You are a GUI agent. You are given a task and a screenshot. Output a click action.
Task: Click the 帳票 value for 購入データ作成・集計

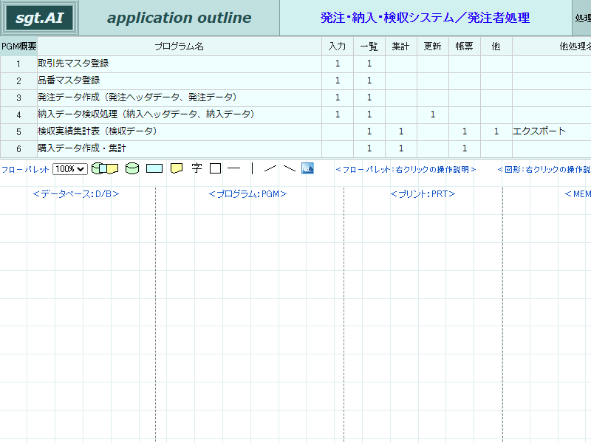point(465,148)
